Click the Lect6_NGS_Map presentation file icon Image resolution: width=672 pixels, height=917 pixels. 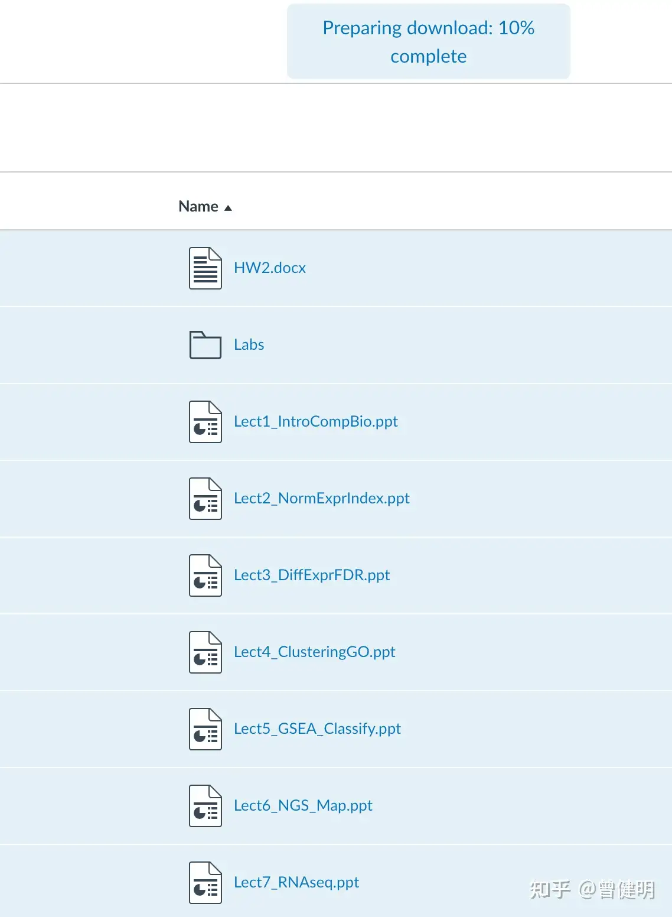(x=205, y=806)
